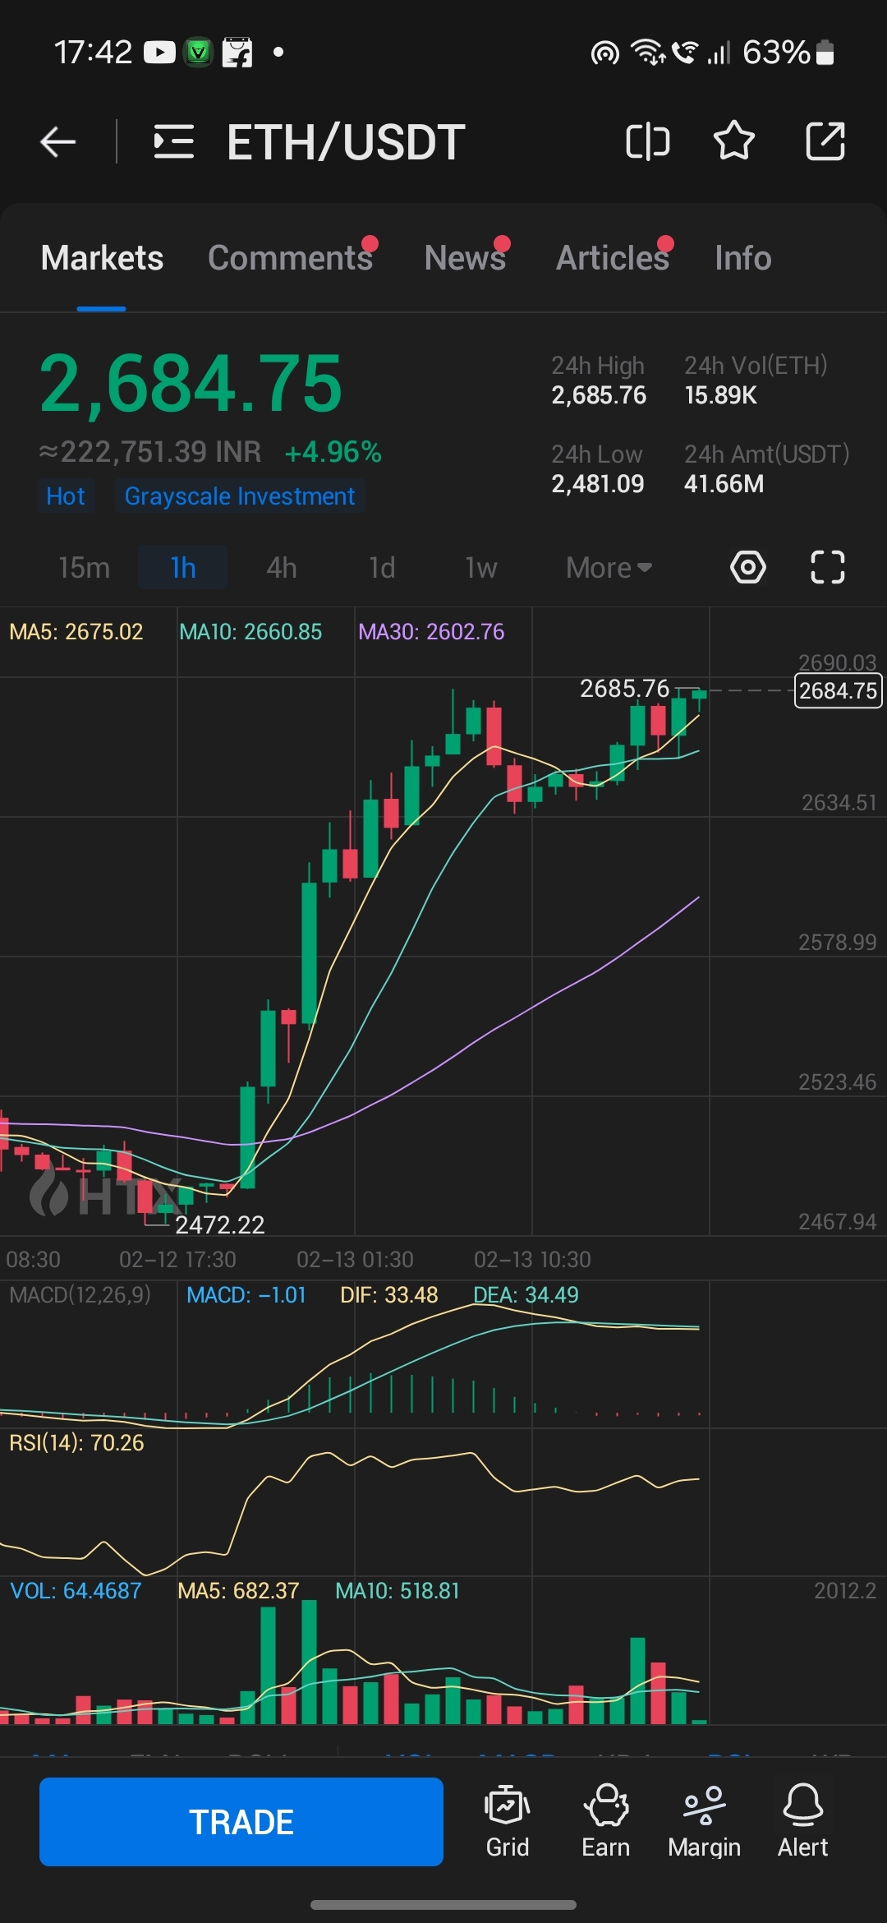Tap the 2684.75 current price label on chart

pyautogui.click(x=838, y=690)
